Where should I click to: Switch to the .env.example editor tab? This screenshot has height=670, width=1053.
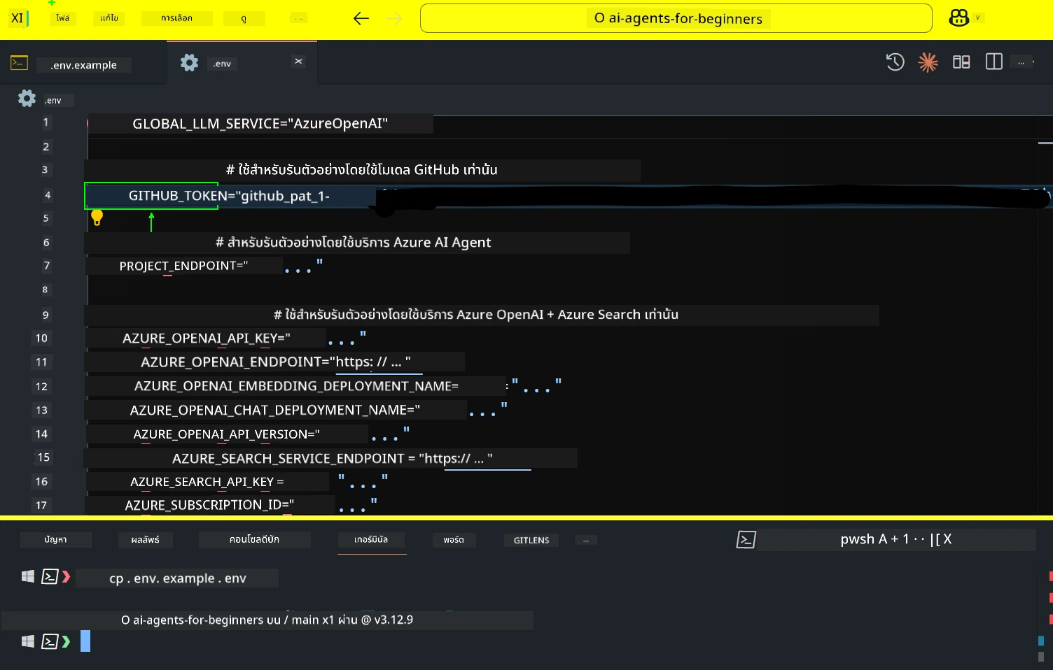83,65
